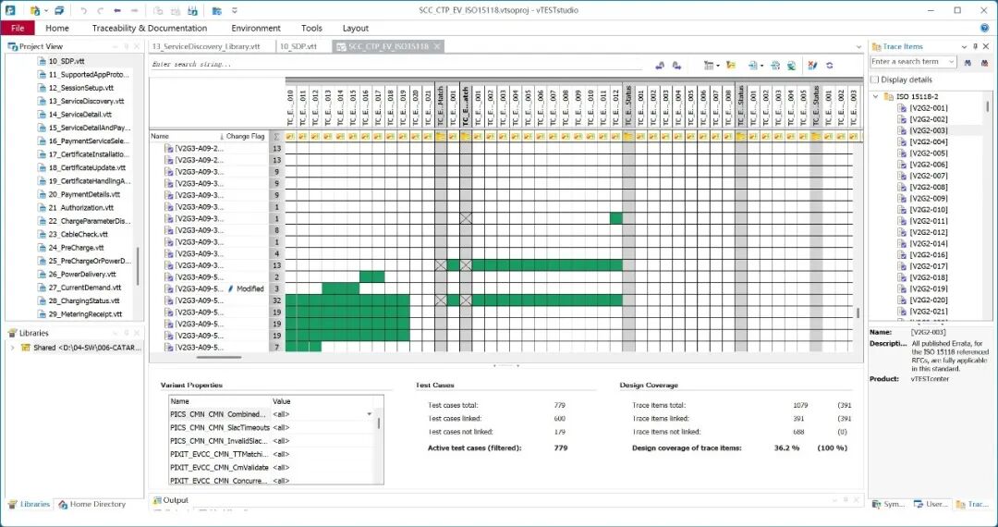Enable the Display details checkbox
The height and width of the screenshot is (527, 998).
tap(876, 80)
